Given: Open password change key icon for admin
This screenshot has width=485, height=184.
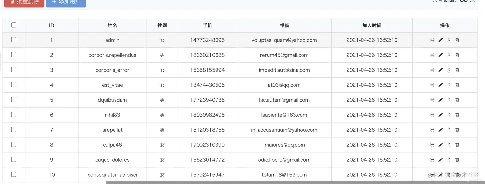Looking at the screenshot, I should coord(449,40).
